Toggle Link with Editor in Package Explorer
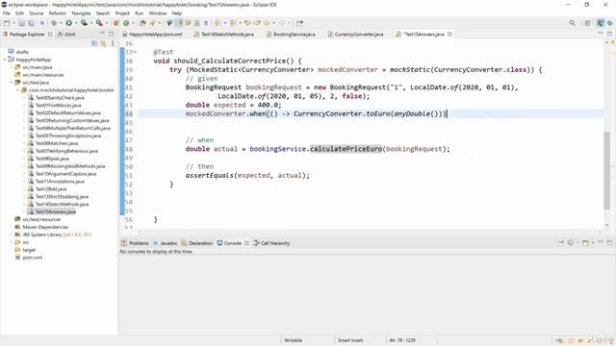 (103, 43)
